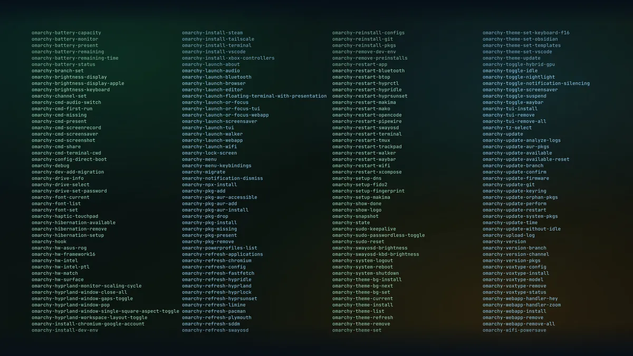Select omarchy-pkg-install in second column
This screenshot has height=356, width=633.
click(209, 222)
